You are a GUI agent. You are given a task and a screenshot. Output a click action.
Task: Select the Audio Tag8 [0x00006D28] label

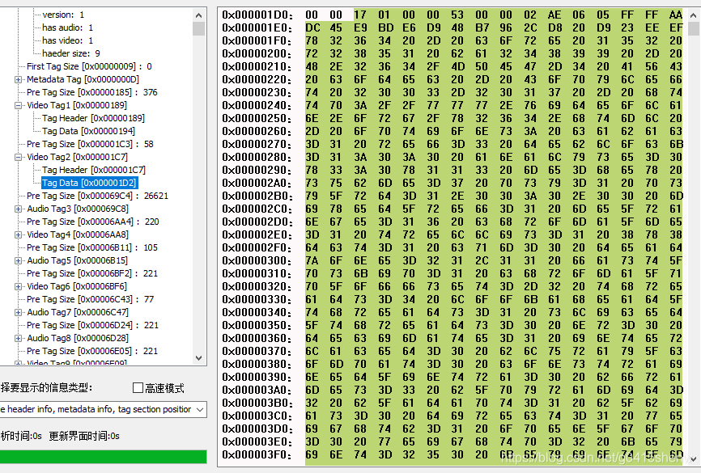(78, 339)
